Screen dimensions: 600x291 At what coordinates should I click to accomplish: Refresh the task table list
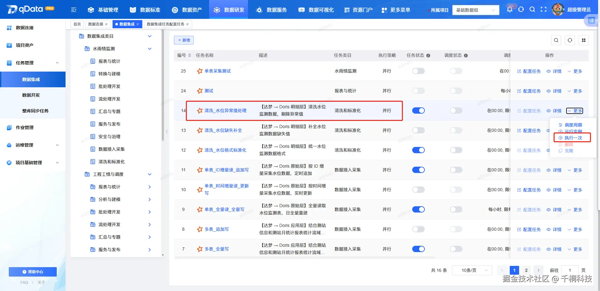pos(570,40)
